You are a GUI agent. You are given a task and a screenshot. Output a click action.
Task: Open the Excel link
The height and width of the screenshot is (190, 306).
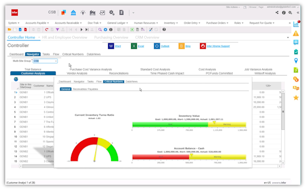coord(141,46)
